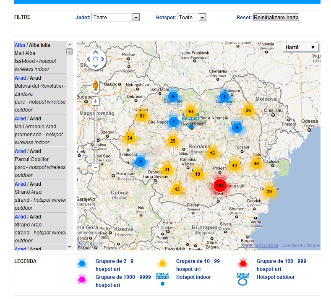Screen dimensions: 331x299
Task: Click the orange 39 cluster near Constanța
Action: click(269, 192)
